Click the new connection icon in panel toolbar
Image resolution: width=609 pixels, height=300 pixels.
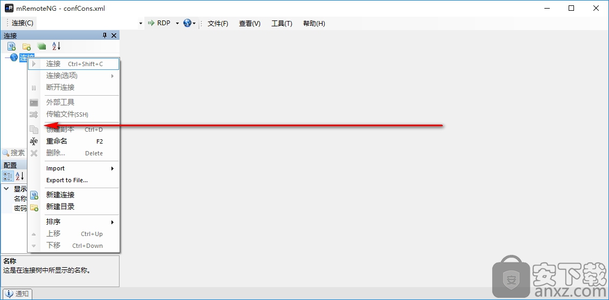click(x=12, y=47)
